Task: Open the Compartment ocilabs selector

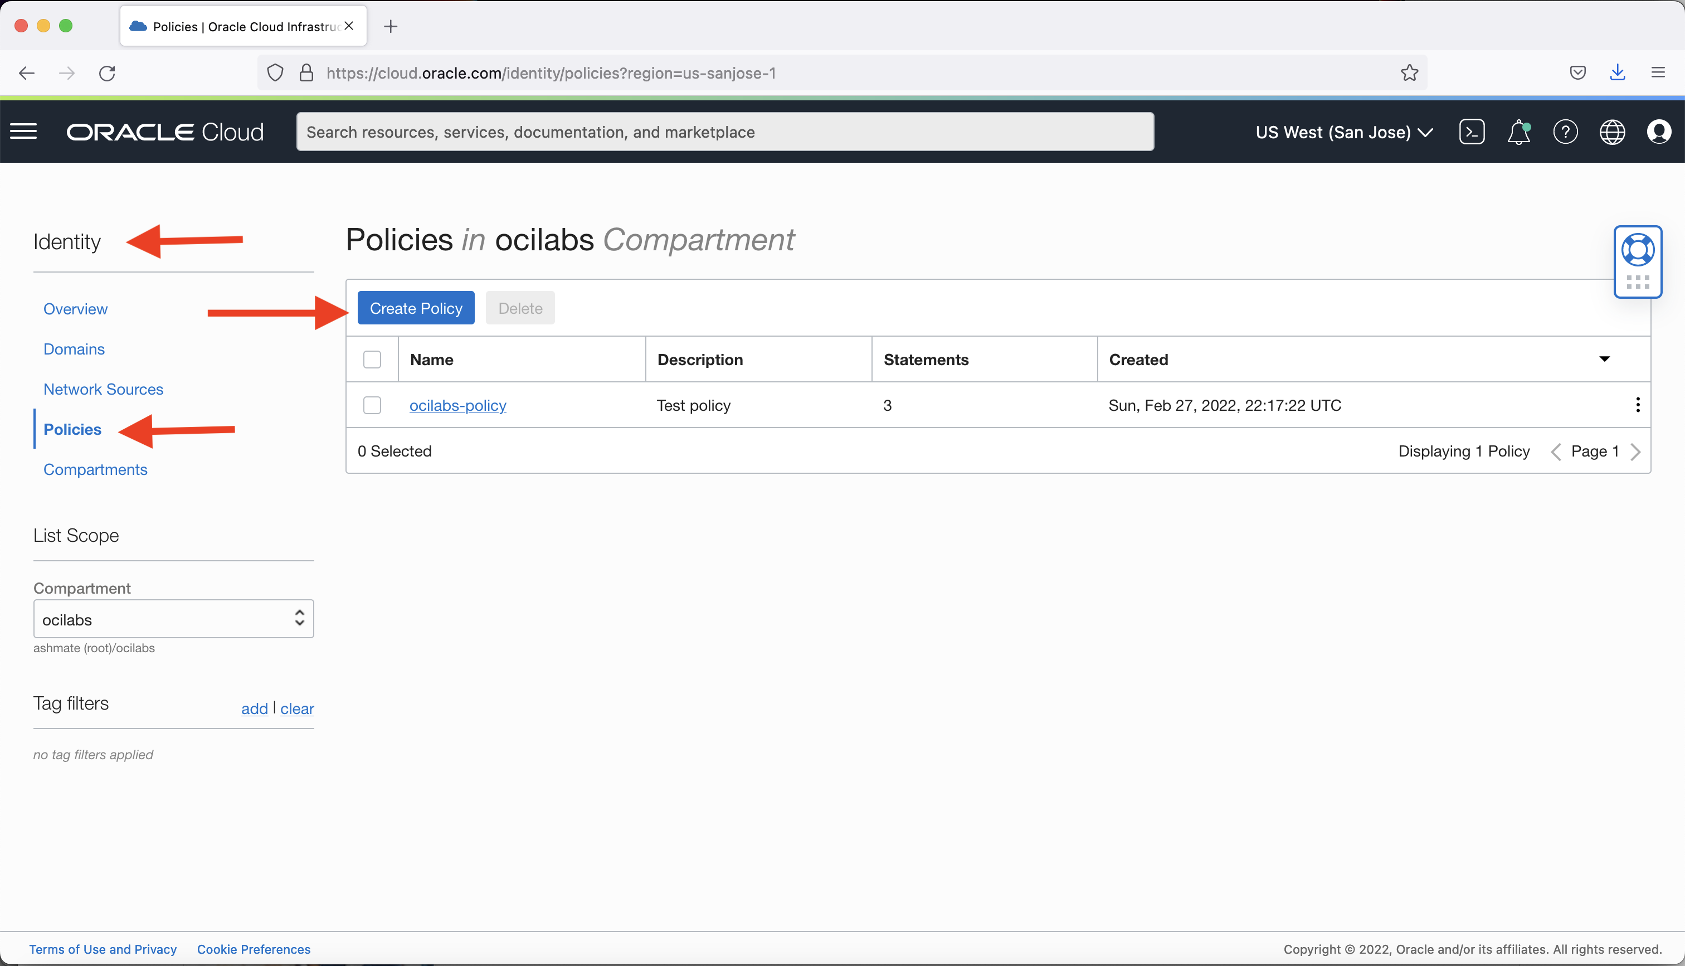Action: (173, 618)
